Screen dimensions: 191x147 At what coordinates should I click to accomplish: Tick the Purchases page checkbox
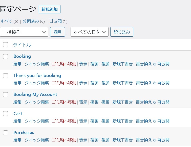tap(6, 133)
